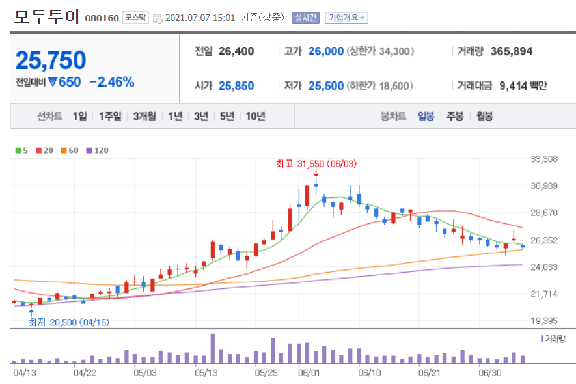The width and height of the screenshot is (576, 384).
Task: Click the green 5-day moving average swatch
Action: coord(18,150)
